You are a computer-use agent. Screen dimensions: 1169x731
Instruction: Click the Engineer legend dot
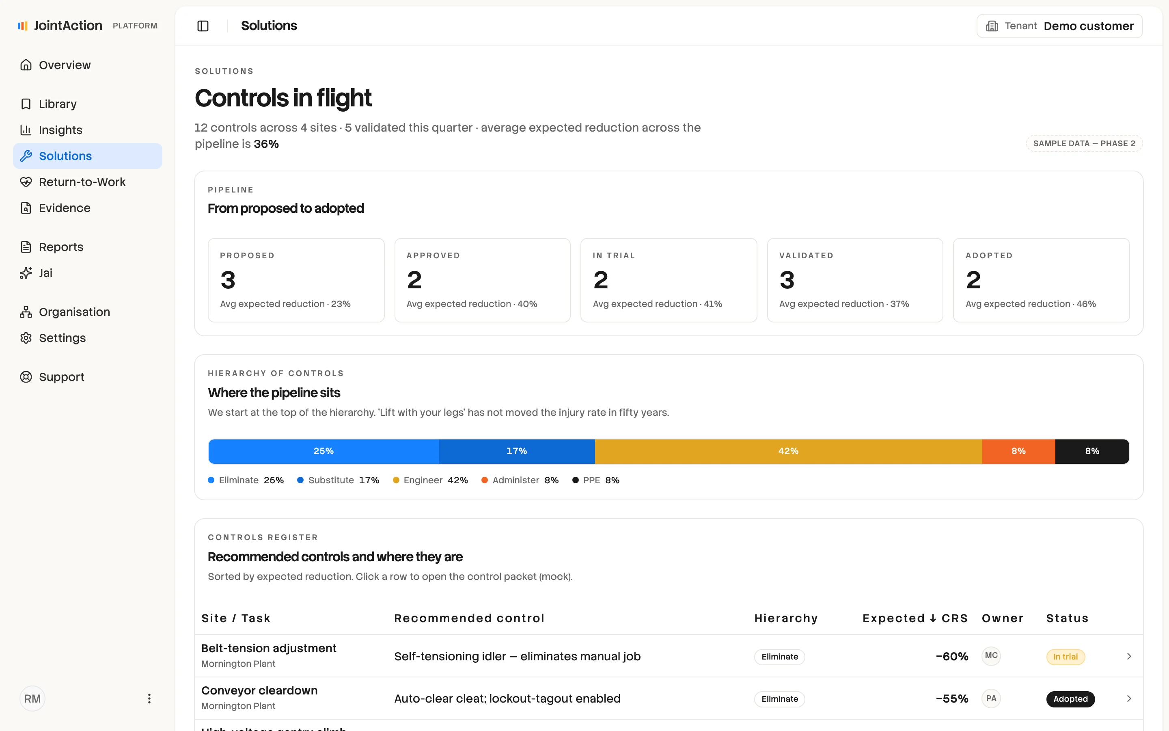[x=396, y=480]
